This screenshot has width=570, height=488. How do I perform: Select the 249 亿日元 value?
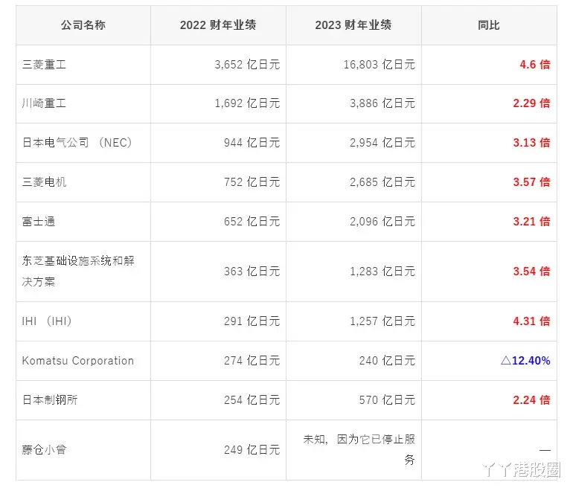[x=252, y=450]
